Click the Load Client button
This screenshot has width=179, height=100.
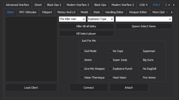point(31,88)
